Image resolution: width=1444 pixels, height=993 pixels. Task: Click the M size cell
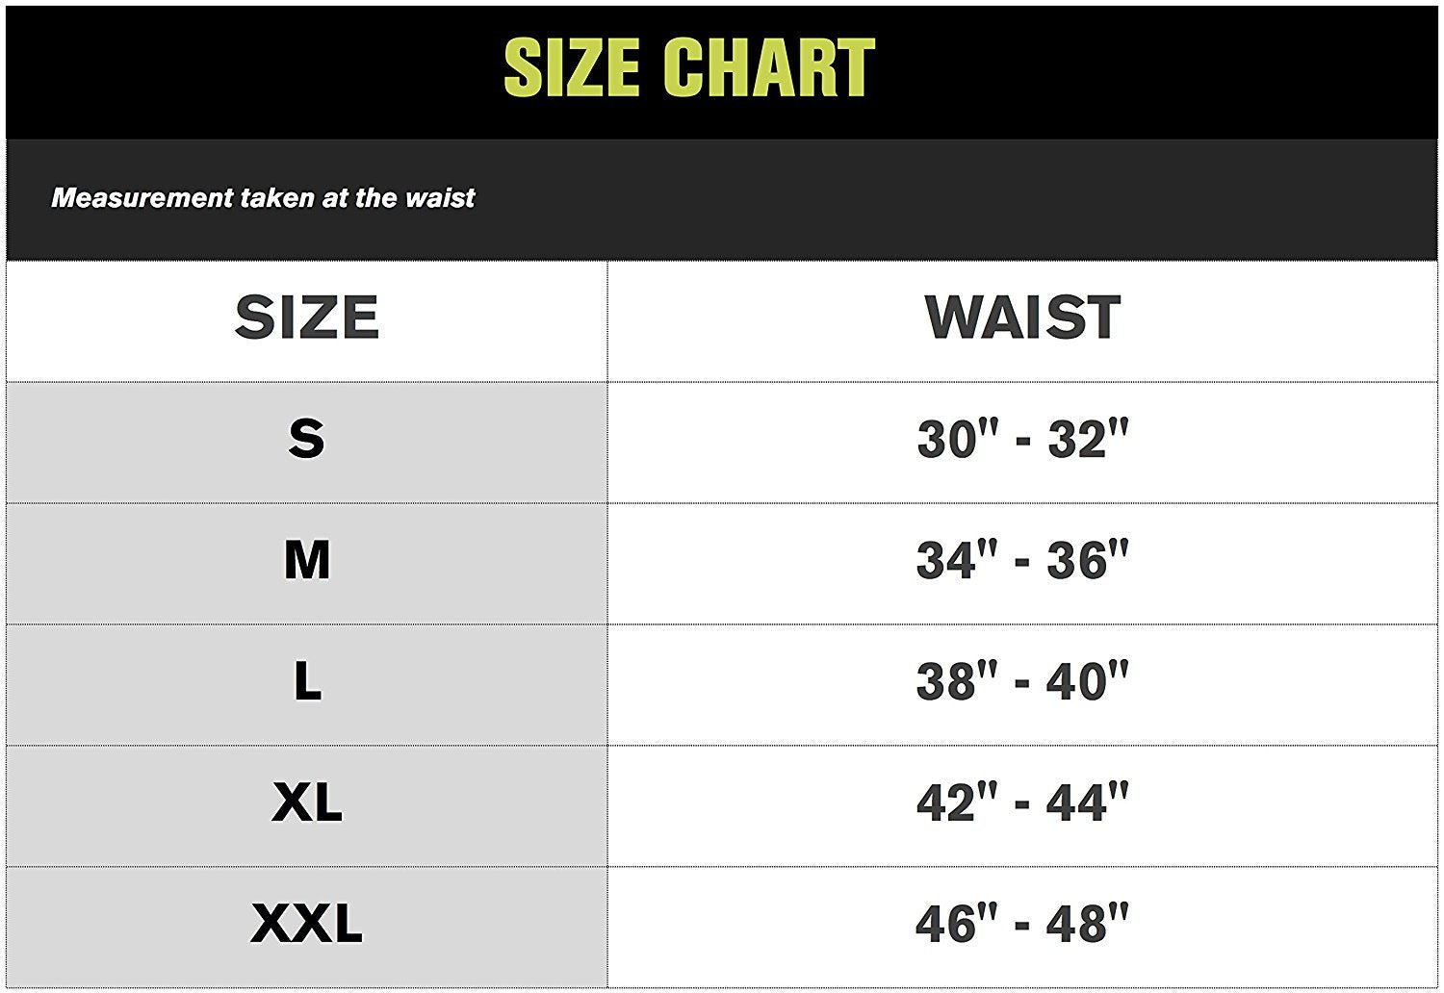pyautogui.click(x=307, y=560)
